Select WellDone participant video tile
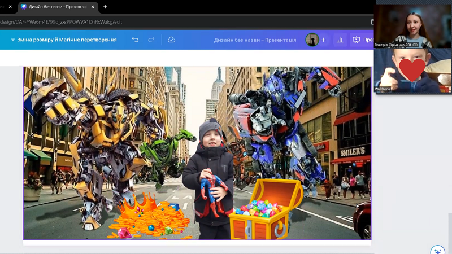This screenshot has height=254, width=452. 413,71
